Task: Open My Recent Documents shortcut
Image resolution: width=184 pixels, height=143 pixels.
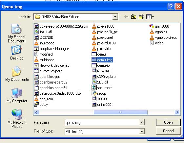Action: tap(17, 33)
